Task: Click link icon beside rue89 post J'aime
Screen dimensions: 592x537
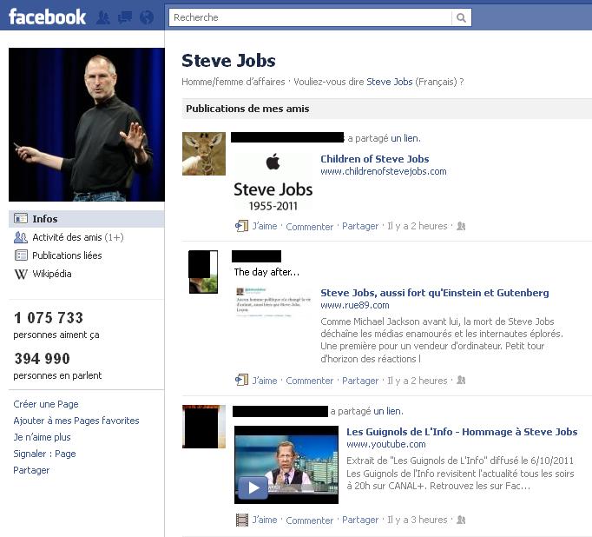Action: (x=241, y=381)
